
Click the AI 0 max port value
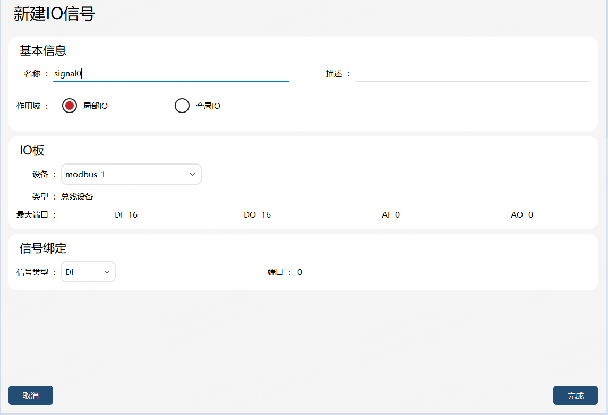pyautogui.click(x=390, y=215)
